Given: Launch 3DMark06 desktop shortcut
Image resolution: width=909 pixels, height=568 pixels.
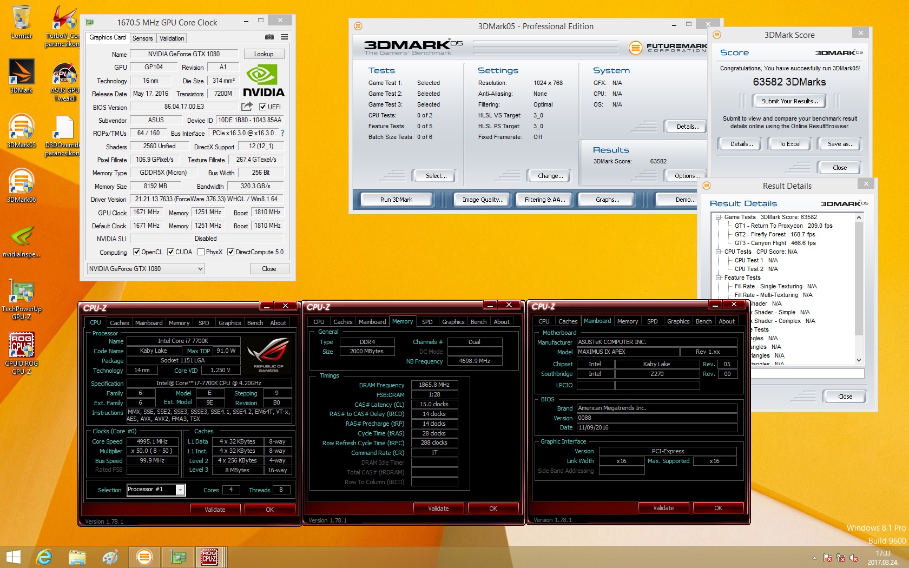Looking at the screenshot, I should (22, 186).
